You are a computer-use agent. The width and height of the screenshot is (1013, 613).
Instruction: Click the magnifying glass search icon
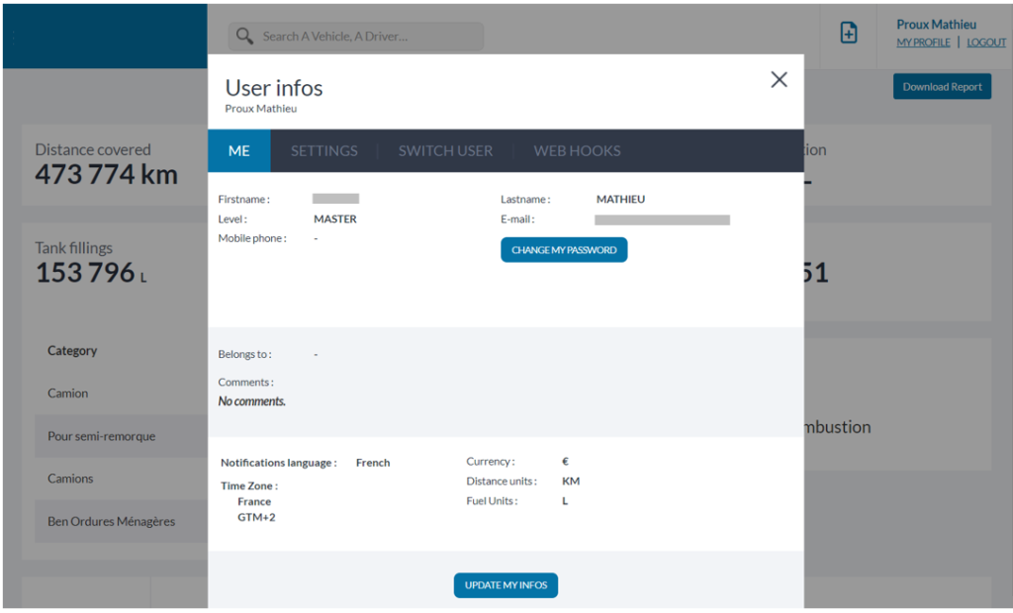click(243, 37)
